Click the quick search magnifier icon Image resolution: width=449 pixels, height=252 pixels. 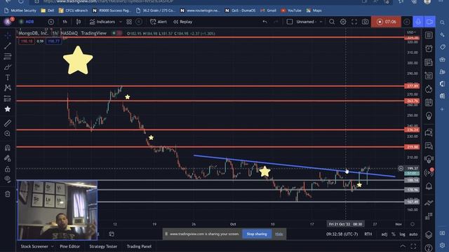(332, 22)
